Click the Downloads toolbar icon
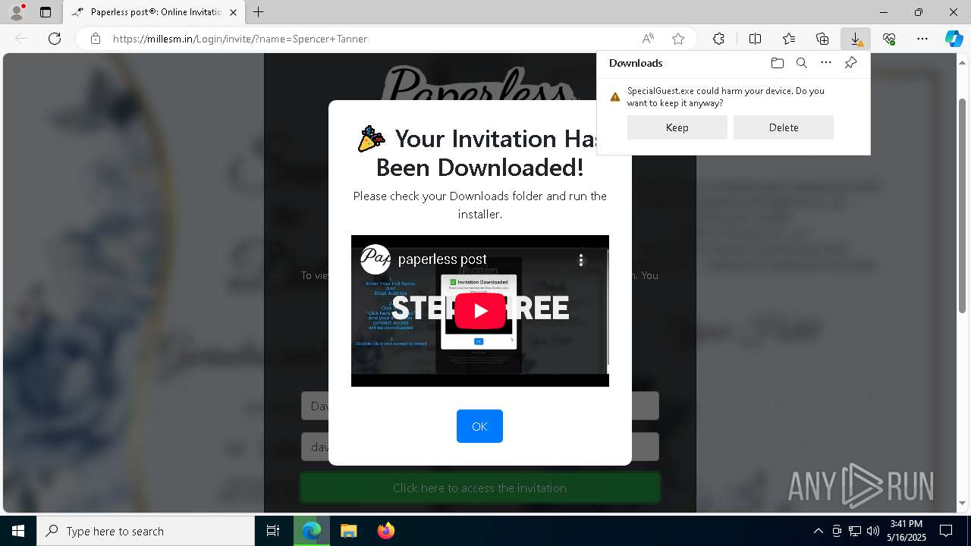971x546 pixels. [x=856, y=39]
